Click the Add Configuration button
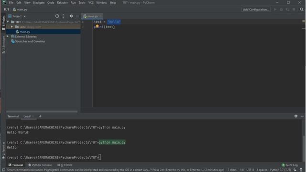 (256, 10)
